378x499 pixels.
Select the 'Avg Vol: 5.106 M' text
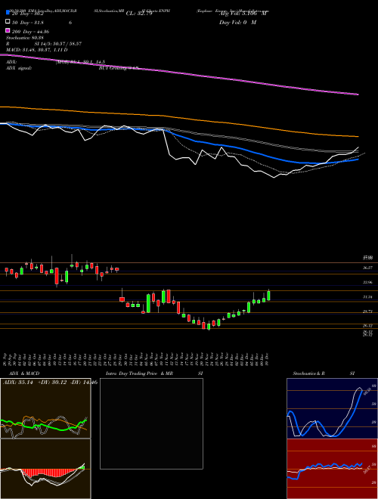(x=243, y=14)
